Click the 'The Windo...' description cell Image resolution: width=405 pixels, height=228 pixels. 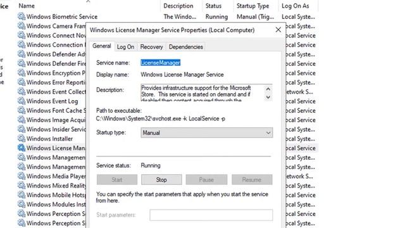[180, 16]
